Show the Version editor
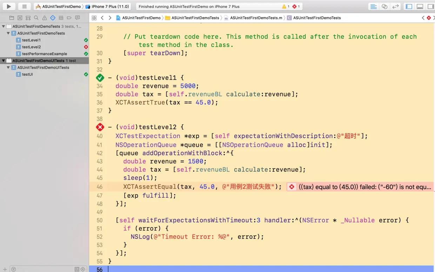435x272 pixels. click(x=395, y=6)
